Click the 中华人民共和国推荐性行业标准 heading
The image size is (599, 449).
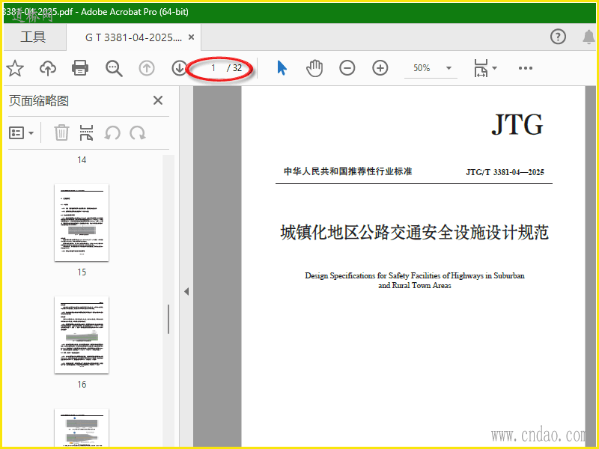click(x=347, y=171)
